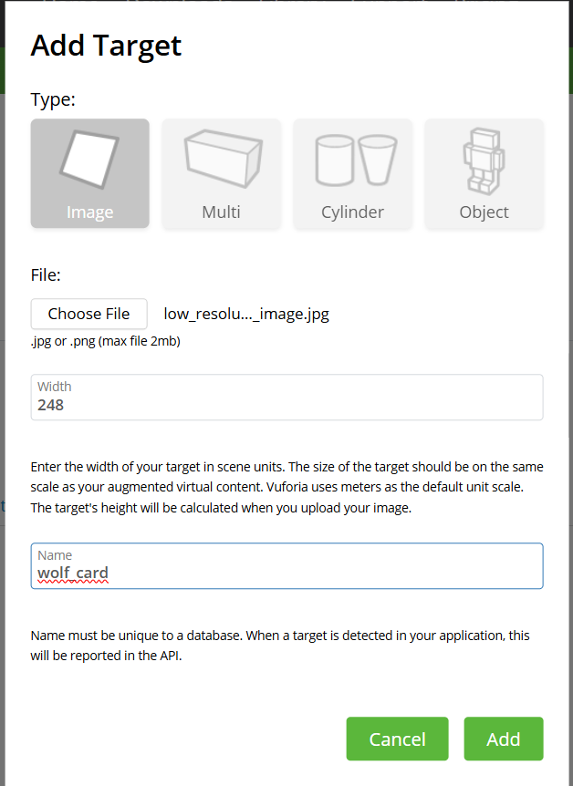Click the unique database name hint text

coord(280,646)
